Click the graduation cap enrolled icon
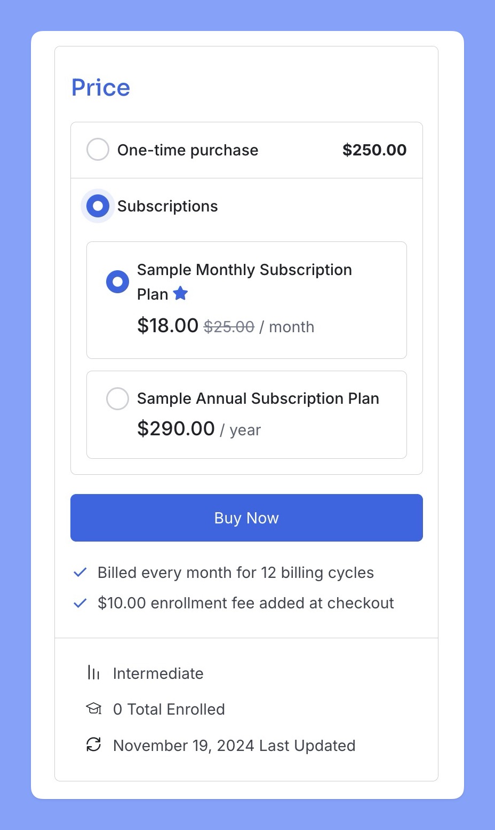Image resolution: width=495 pixels, height=830 pixels. pyautogui.click(x=94, y=709)
